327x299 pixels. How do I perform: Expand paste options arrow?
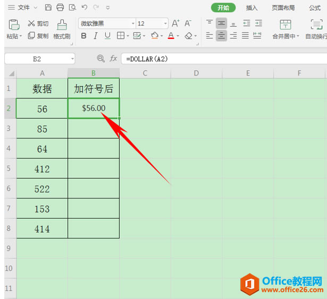coord(20,36)
